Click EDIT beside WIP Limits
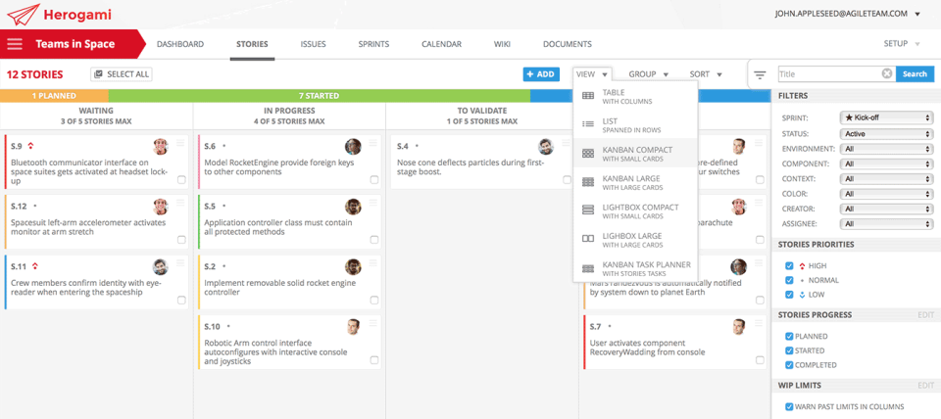Screen dimensions: 941x419 pos(926,386)
